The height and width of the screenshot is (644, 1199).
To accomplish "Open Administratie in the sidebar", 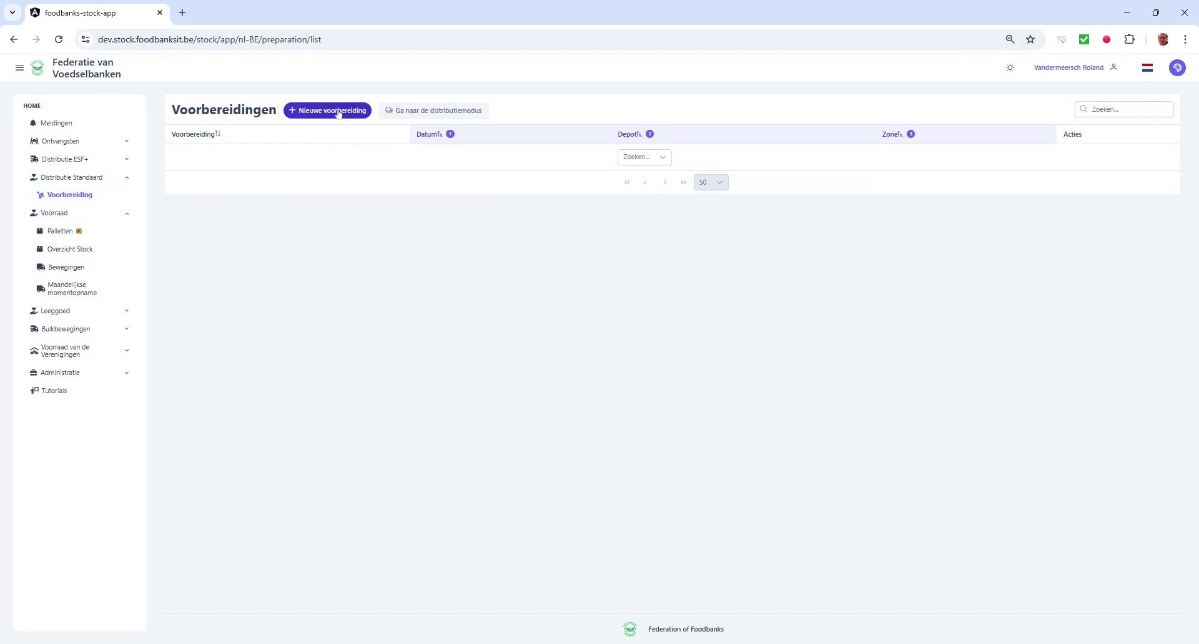I will tap(61, 373).
